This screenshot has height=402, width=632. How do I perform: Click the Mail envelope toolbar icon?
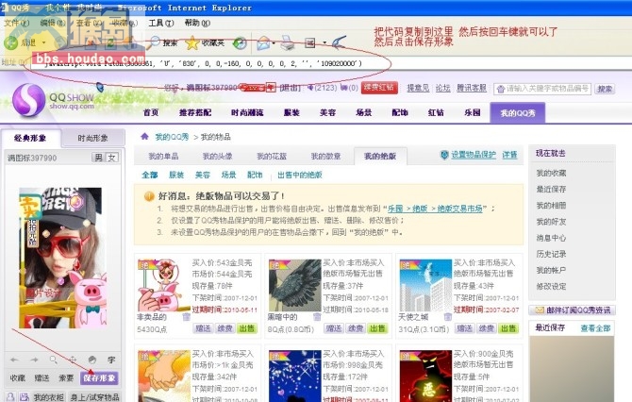(263, 42)
